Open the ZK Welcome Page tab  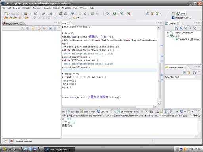coord(127,112)
